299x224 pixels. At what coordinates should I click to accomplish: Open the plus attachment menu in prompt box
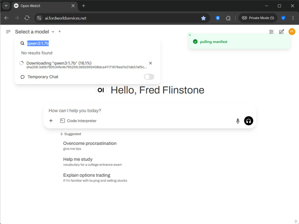51,121
